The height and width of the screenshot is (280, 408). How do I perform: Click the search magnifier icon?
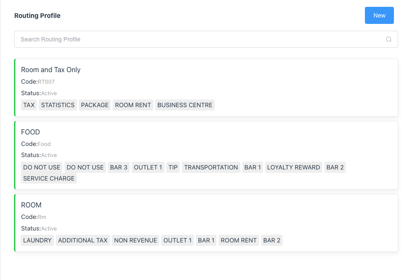click(388, 39)
